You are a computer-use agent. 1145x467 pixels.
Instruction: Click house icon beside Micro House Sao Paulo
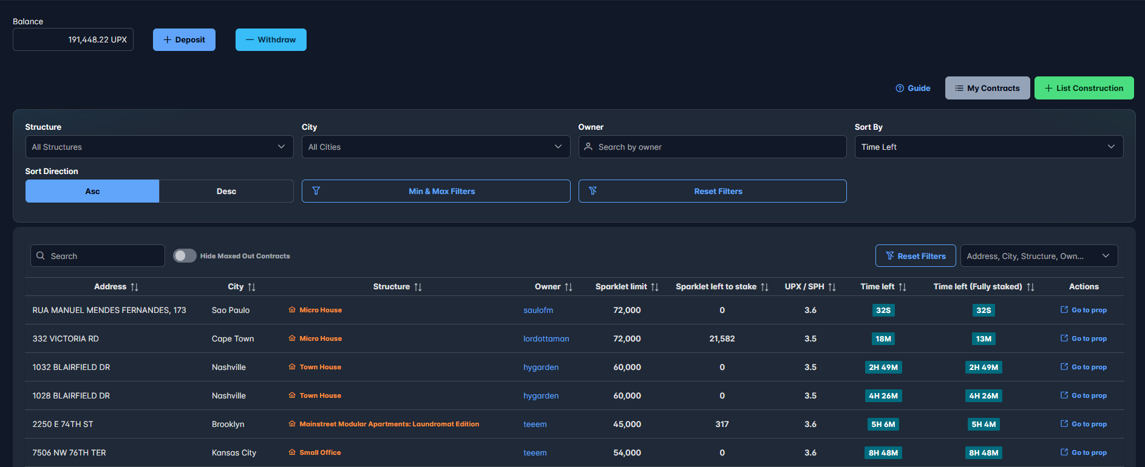click(292, 310)
